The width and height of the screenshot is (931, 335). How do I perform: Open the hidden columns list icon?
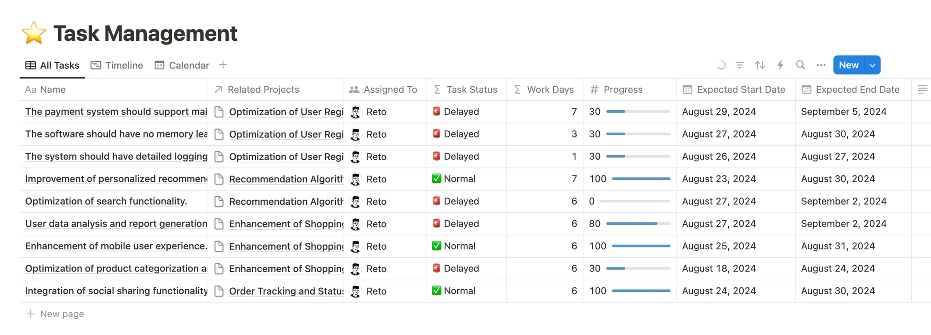[x=922, y=89]
